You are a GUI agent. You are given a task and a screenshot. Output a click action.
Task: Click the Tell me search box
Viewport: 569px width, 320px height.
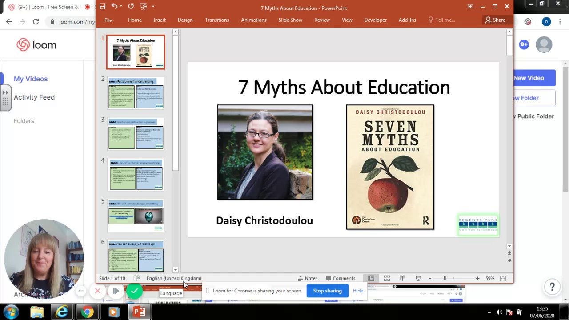pos(441,20)
